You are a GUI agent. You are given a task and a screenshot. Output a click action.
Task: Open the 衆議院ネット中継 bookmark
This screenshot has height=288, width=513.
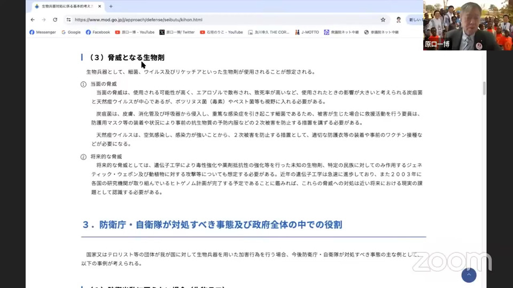pos(341,32)
